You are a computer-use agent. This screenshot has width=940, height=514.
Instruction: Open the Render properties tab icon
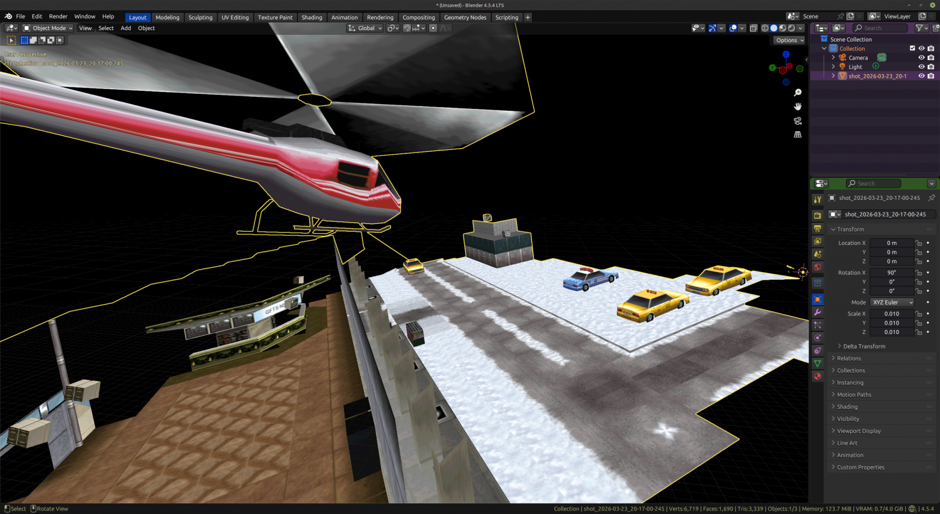(818, 215)
